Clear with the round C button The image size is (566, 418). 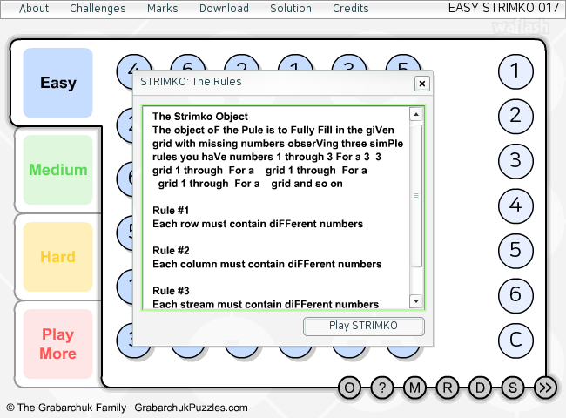click(x=515, y=340)
